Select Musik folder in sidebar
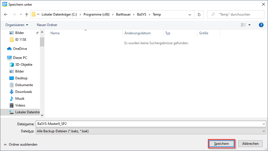The height and width of the screenshot is (151, 268). [20, 99]
